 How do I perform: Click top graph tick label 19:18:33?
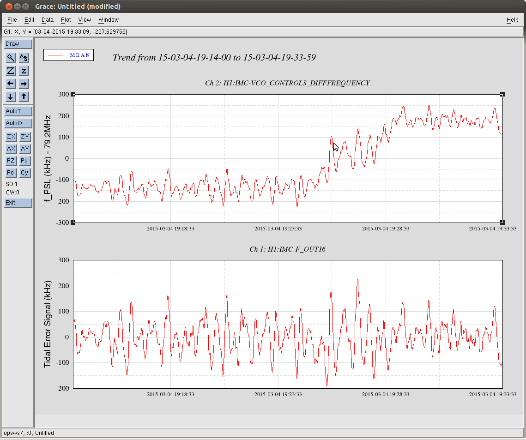point(170,229)
